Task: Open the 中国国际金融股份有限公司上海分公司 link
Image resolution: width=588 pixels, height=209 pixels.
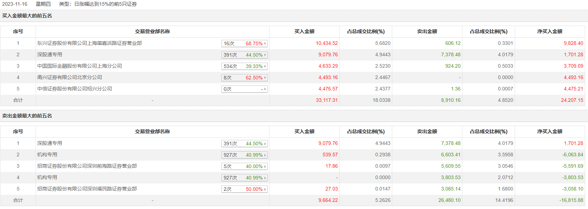Action: pyautogui.click(x=80, y=66)
